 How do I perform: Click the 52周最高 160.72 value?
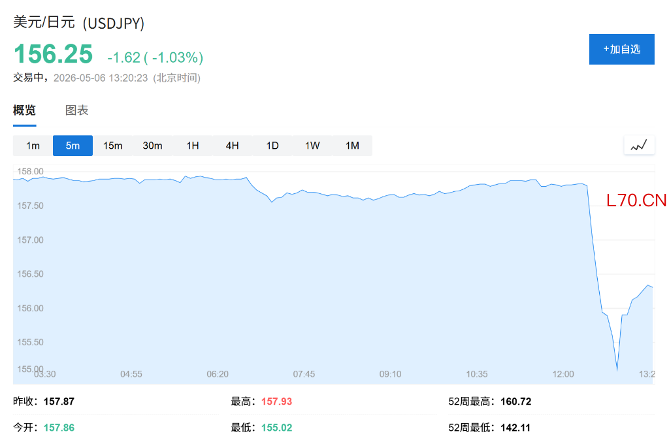pyautogui.click(x=516, y=401)
